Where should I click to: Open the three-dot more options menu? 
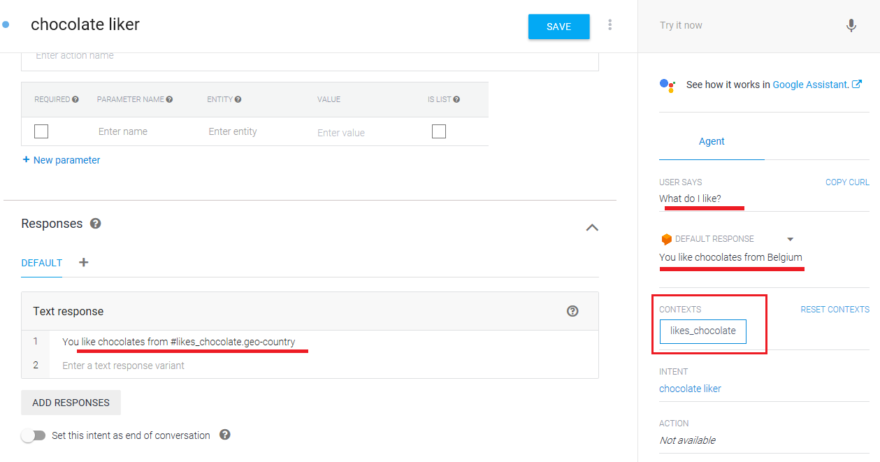coord(610,25)
